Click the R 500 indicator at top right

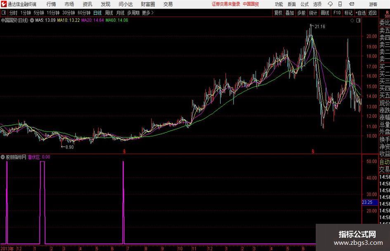pos(387,14)
